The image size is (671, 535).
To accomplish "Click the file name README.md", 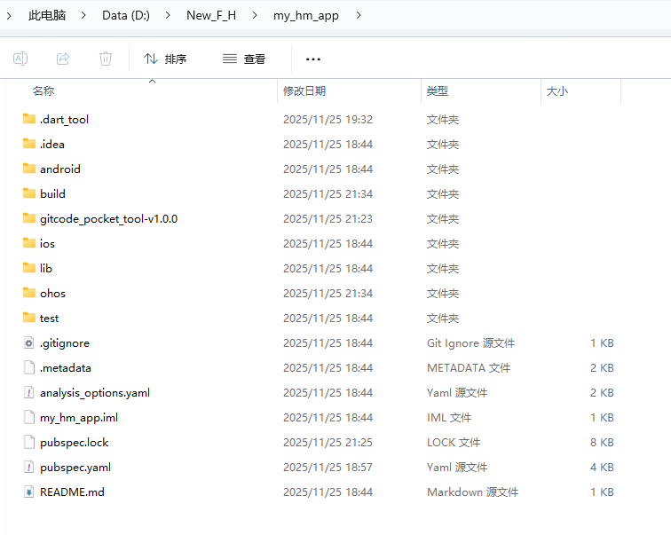I will [x=72, y=492].
